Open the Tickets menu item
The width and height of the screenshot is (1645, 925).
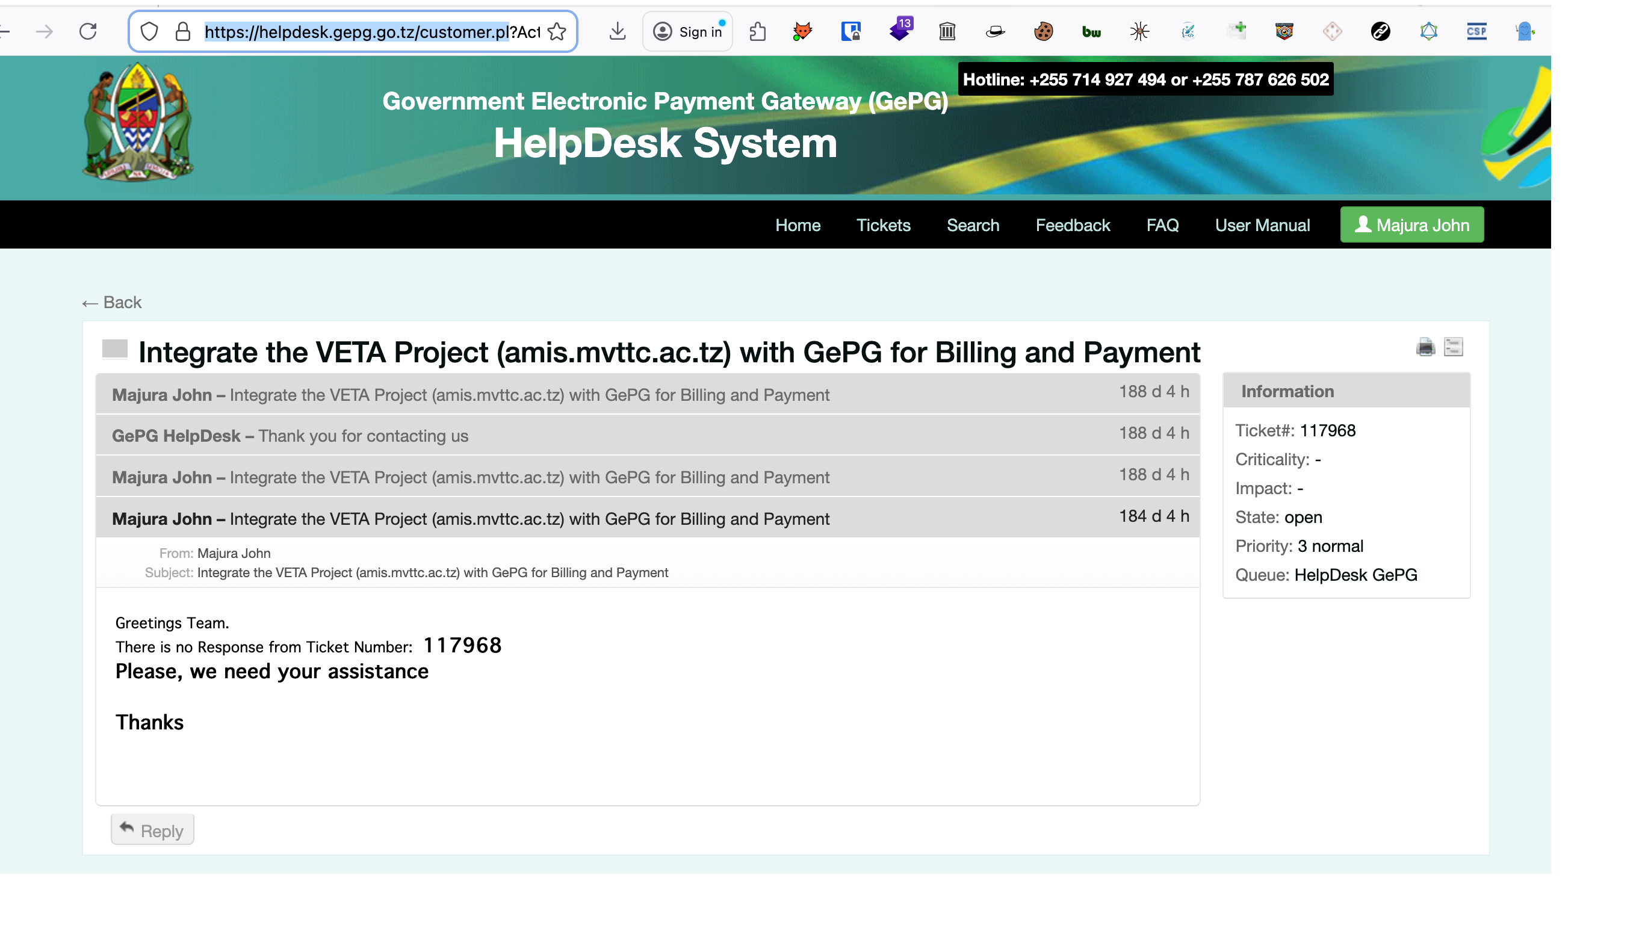[883, 224]
